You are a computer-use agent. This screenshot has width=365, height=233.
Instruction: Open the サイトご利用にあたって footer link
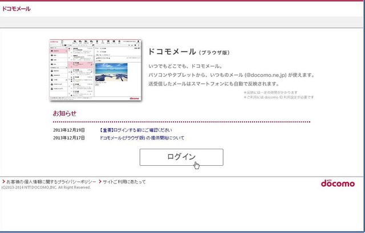click(x=124, y=182)
